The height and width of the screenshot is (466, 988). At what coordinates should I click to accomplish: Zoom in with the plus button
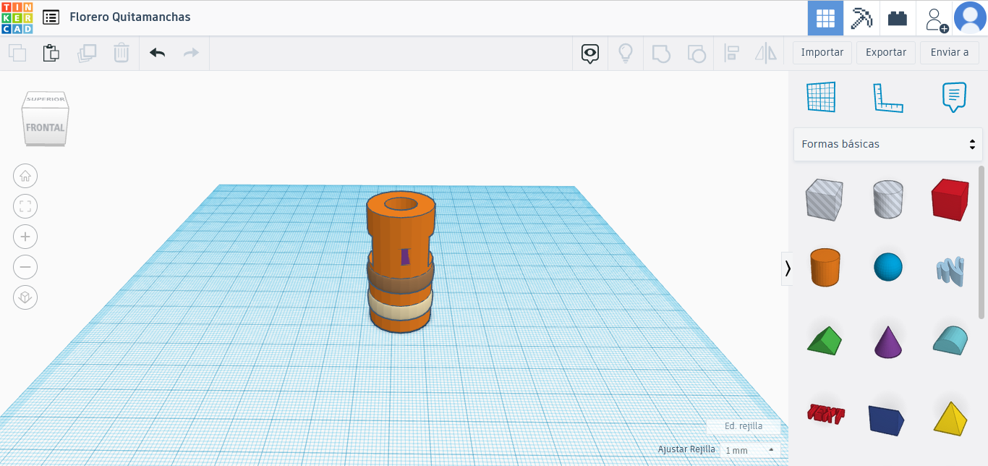click(x=25, y=237)
